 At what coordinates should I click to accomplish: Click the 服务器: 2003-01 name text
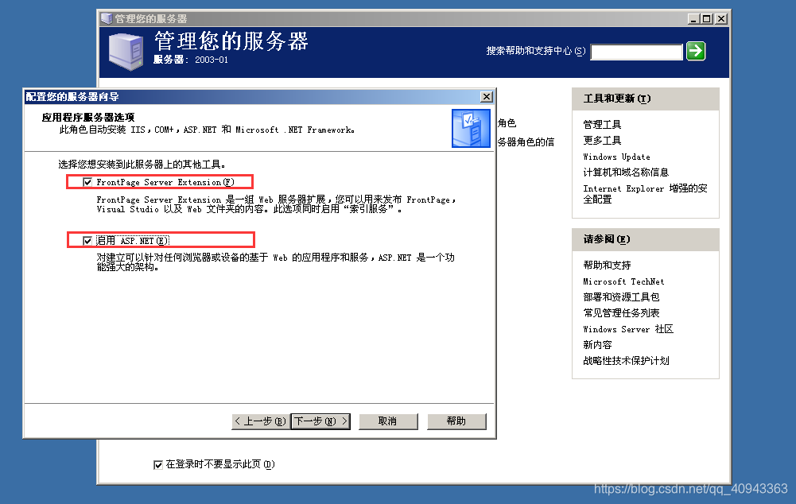[191, 60]
